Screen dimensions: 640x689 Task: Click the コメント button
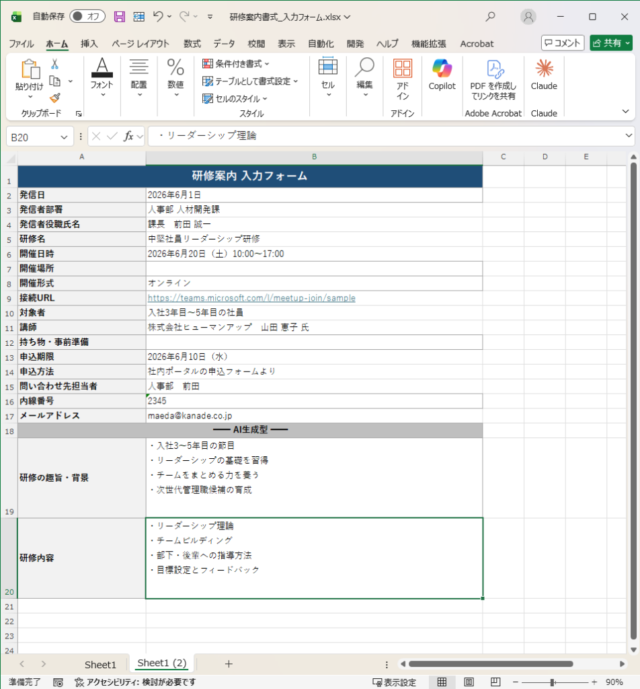click(x=562, y=43)
